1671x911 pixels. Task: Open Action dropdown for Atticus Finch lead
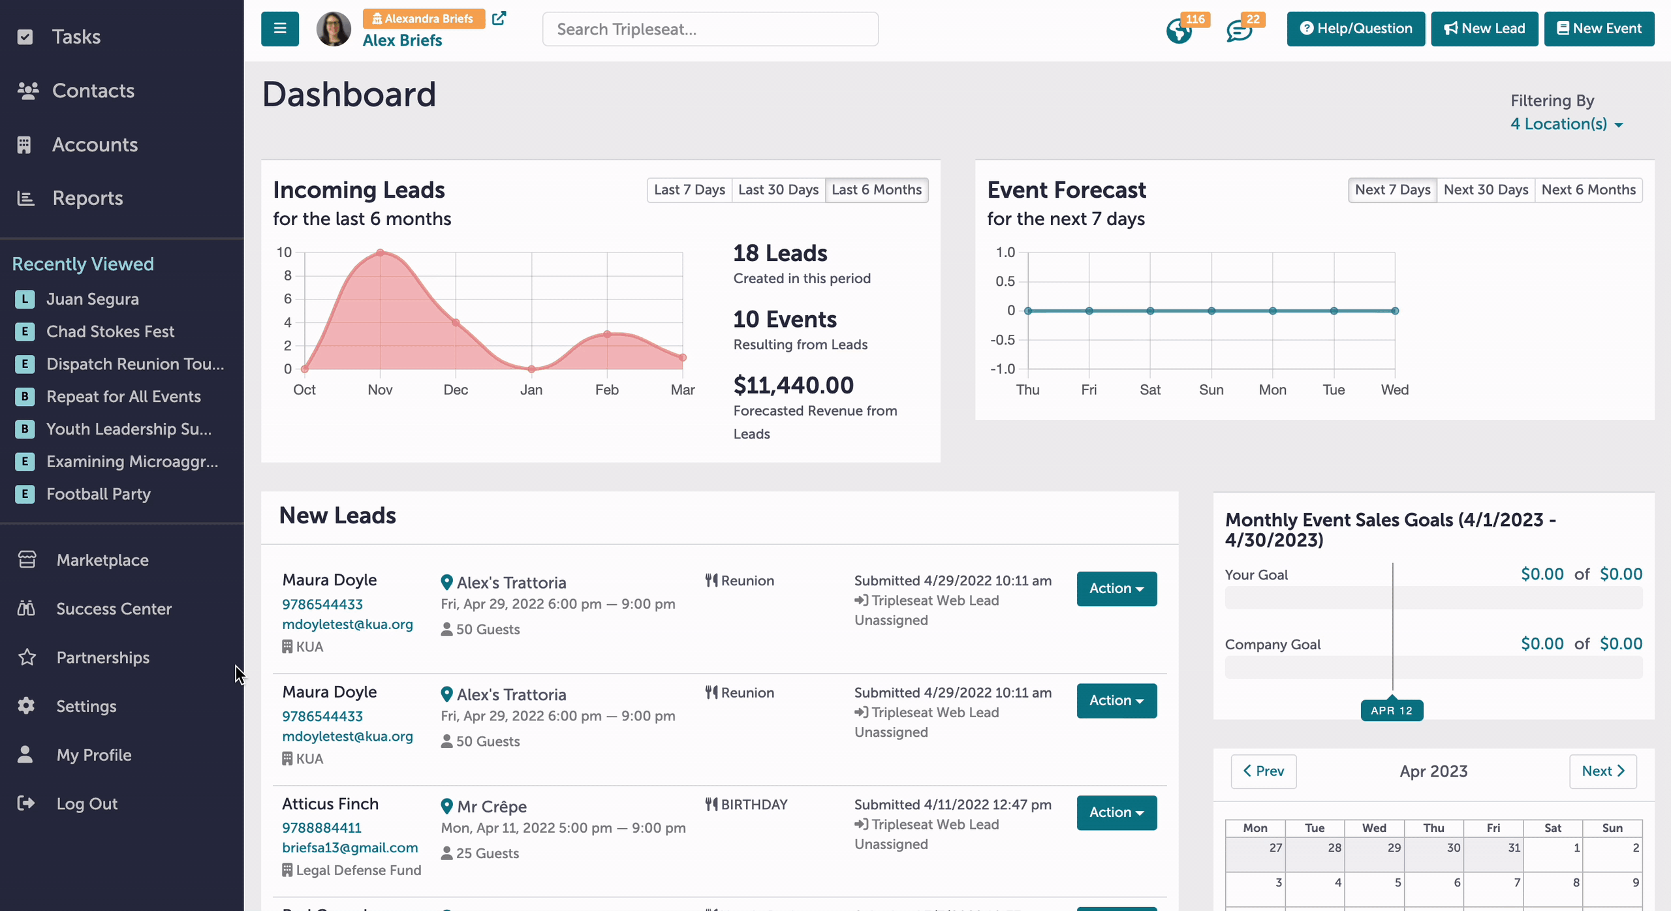1116,812
